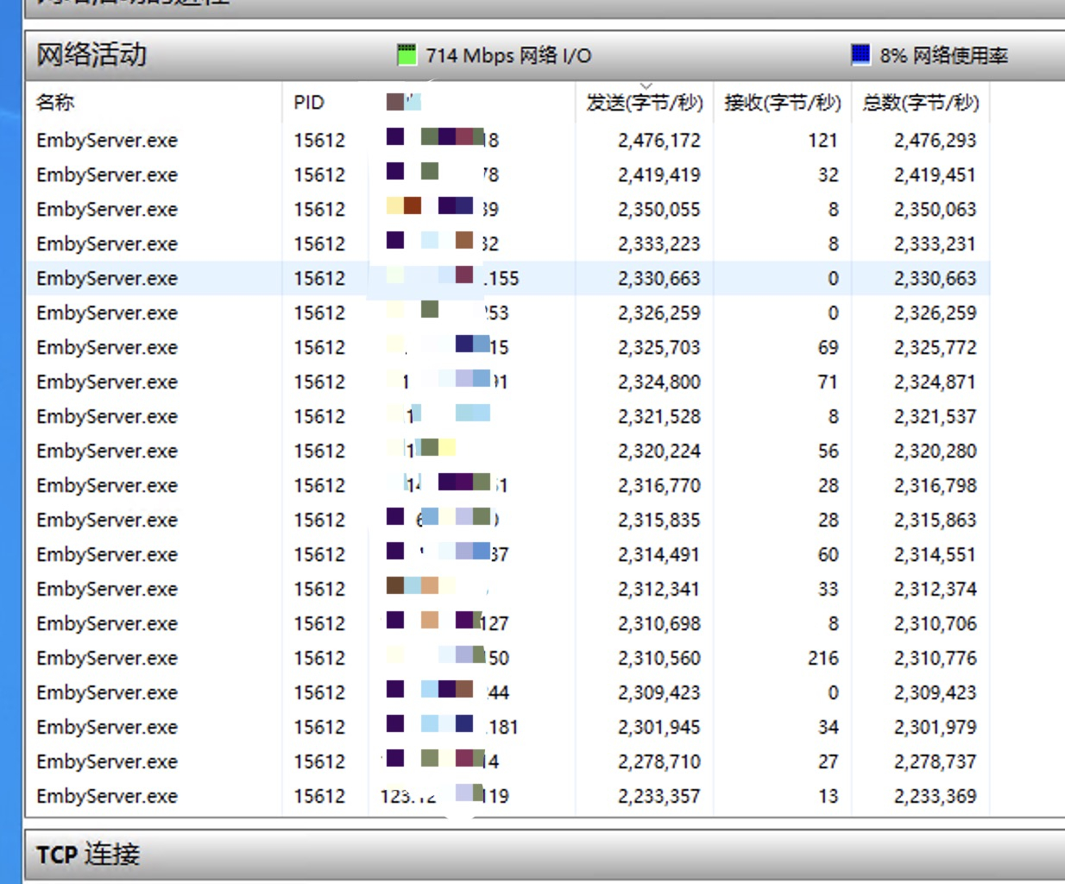This screenshot has width=1065, height=884.
Task: Click the total value 2,310,706
Action: [936, 623]
